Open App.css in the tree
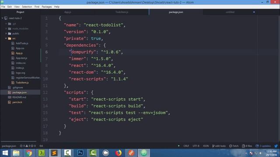 20,48
